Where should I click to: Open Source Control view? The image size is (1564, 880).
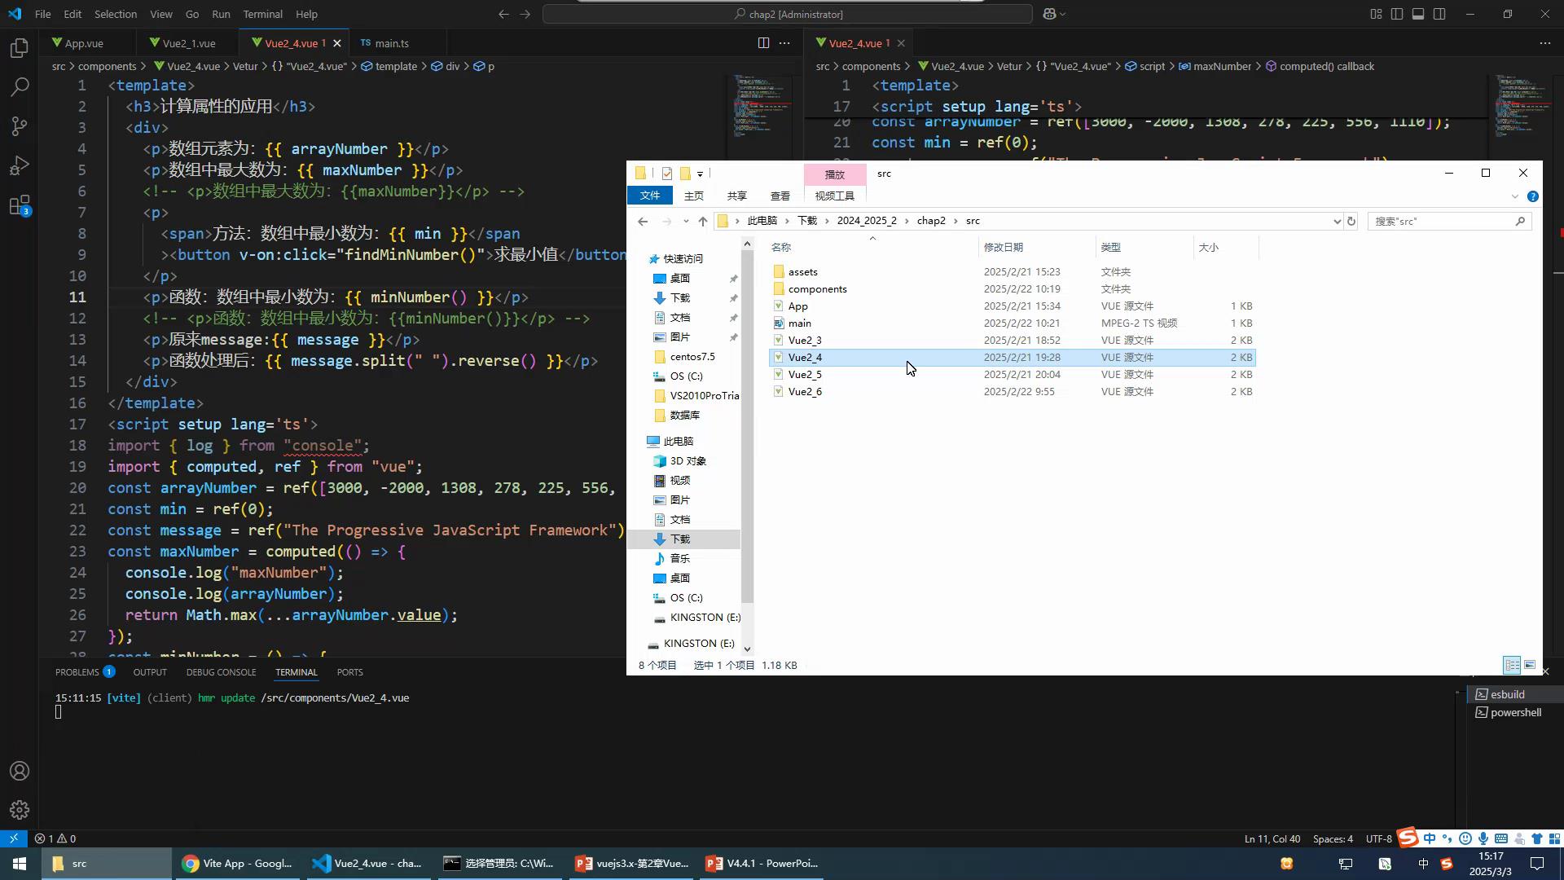click(x=20, y=126)
